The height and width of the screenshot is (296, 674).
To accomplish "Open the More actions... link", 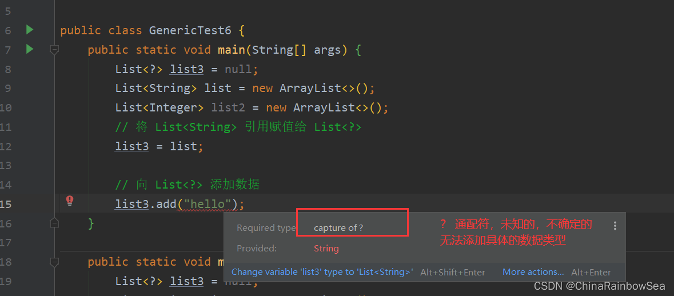I will [x=533, y=272].
